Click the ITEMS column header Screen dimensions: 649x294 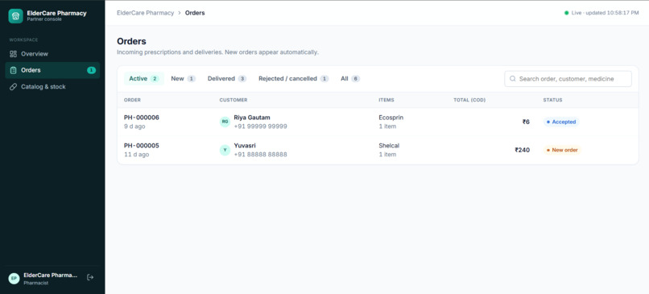pyautogui.click(x=387, y=100)
